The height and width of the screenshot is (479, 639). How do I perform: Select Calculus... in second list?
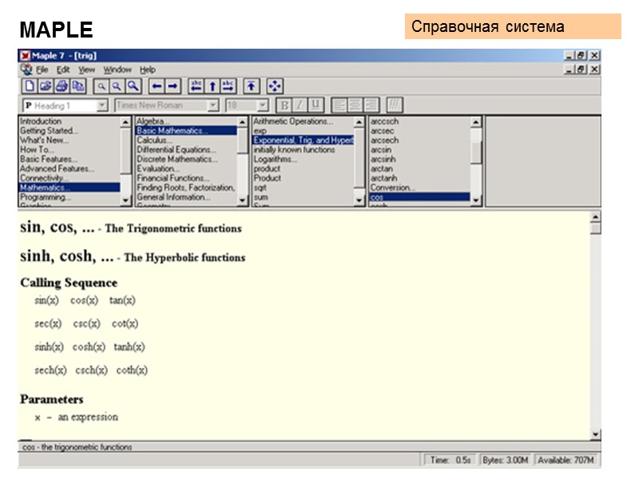click(154, 141)
